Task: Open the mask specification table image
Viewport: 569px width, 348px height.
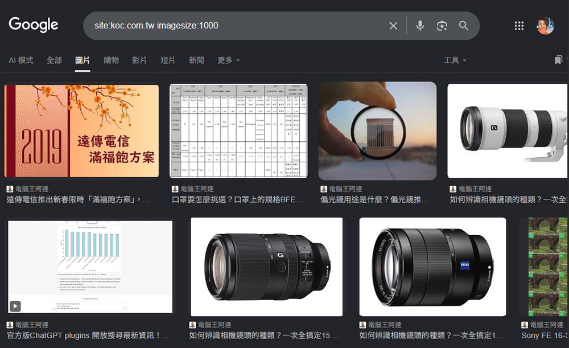Action: click(238, 131)
